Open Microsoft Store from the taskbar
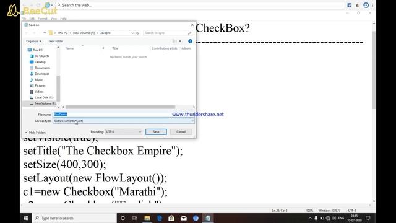 (171, 218)
